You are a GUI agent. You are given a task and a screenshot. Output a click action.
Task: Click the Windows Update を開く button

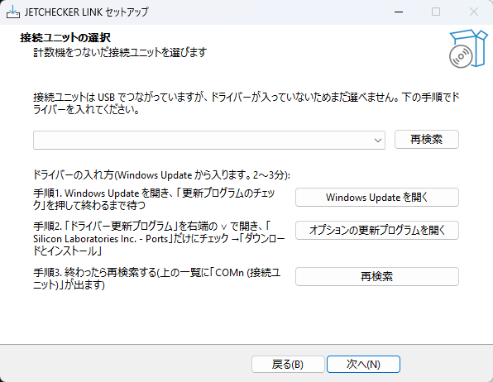coord(376,197)
